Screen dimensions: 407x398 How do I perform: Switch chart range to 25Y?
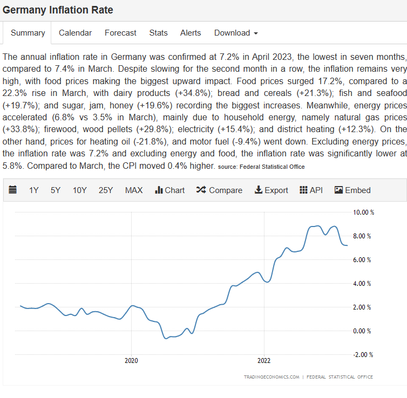point(106,190)
